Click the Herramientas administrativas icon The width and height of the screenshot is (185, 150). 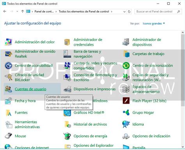[x=9, y=124]
